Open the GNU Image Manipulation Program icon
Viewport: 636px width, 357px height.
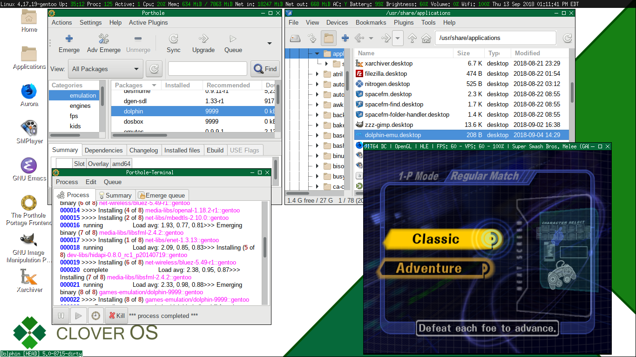point(29,240)
